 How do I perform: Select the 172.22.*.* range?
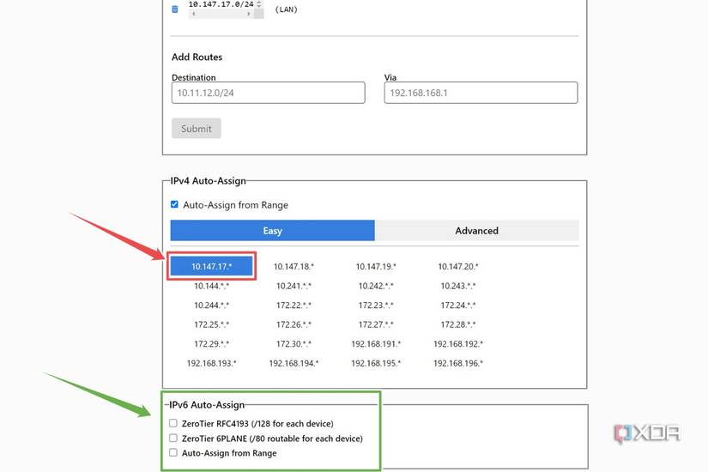pos(293,306)
